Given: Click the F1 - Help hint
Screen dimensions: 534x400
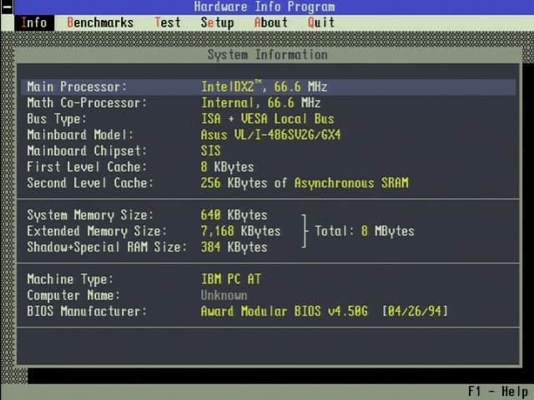Looking at the screenshot, I should (x=497, y=392).
